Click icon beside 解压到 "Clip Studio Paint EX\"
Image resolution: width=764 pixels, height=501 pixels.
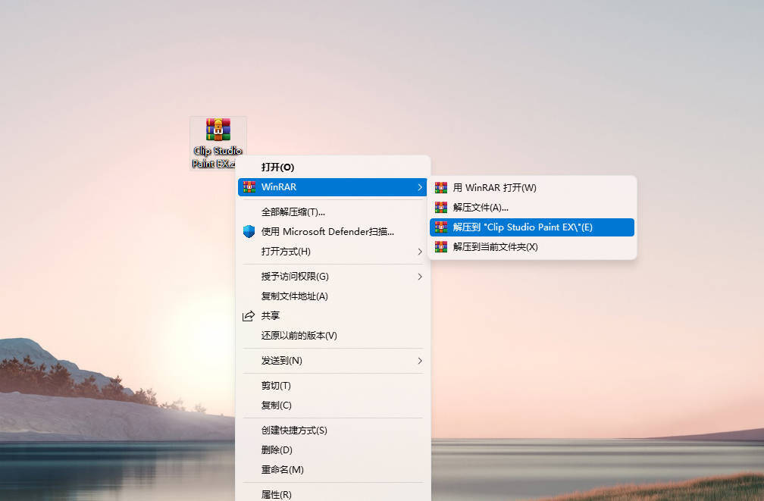coord(441,227)
